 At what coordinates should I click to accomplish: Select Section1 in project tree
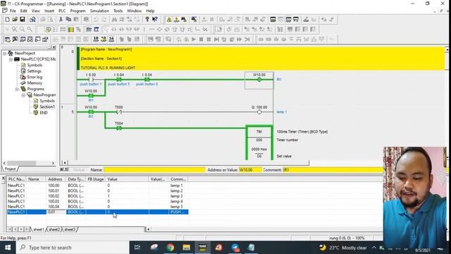pyautogui.click(x=47, y=107)
